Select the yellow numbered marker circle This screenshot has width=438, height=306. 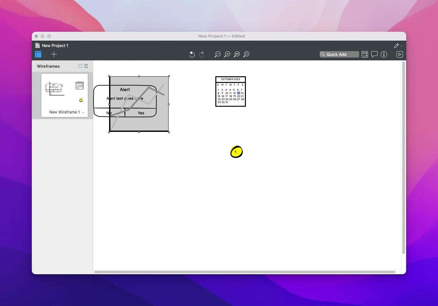236,152
